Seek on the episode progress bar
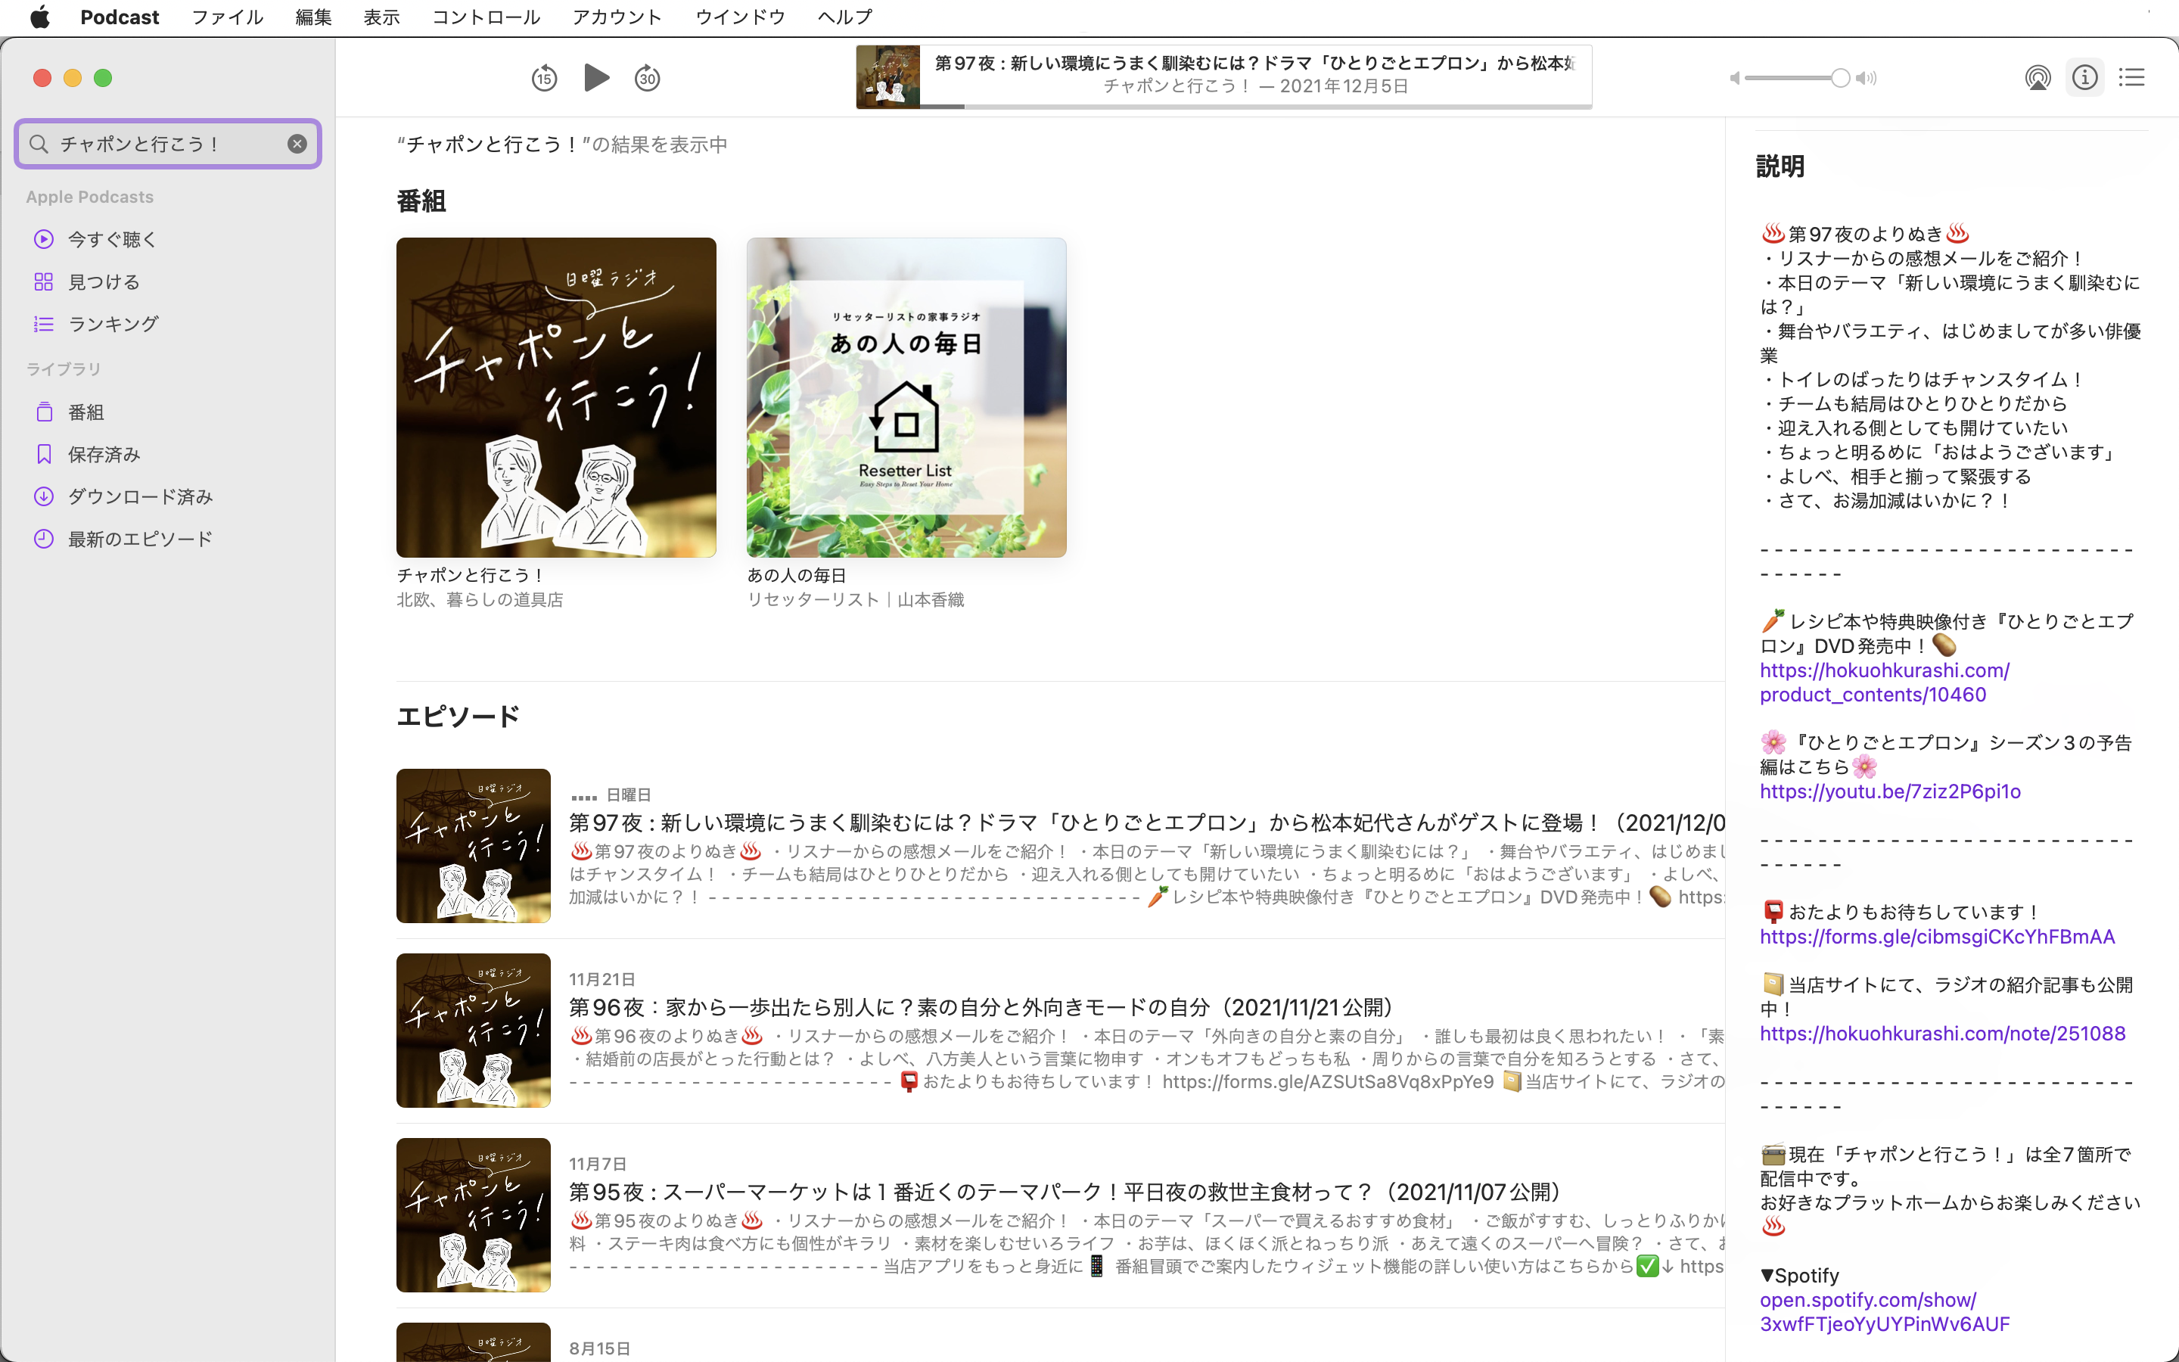The height and width of the screenshot is (1362, 2179). click(x=1256, y=106)
